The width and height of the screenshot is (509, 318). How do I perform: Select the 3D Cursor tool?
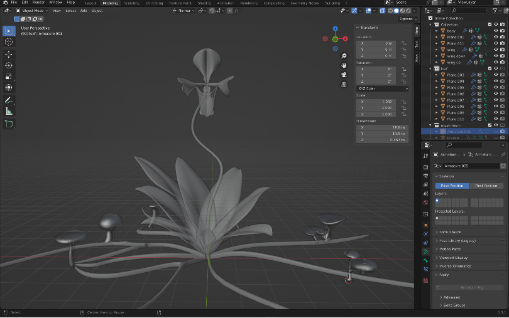tap(9, 41)
